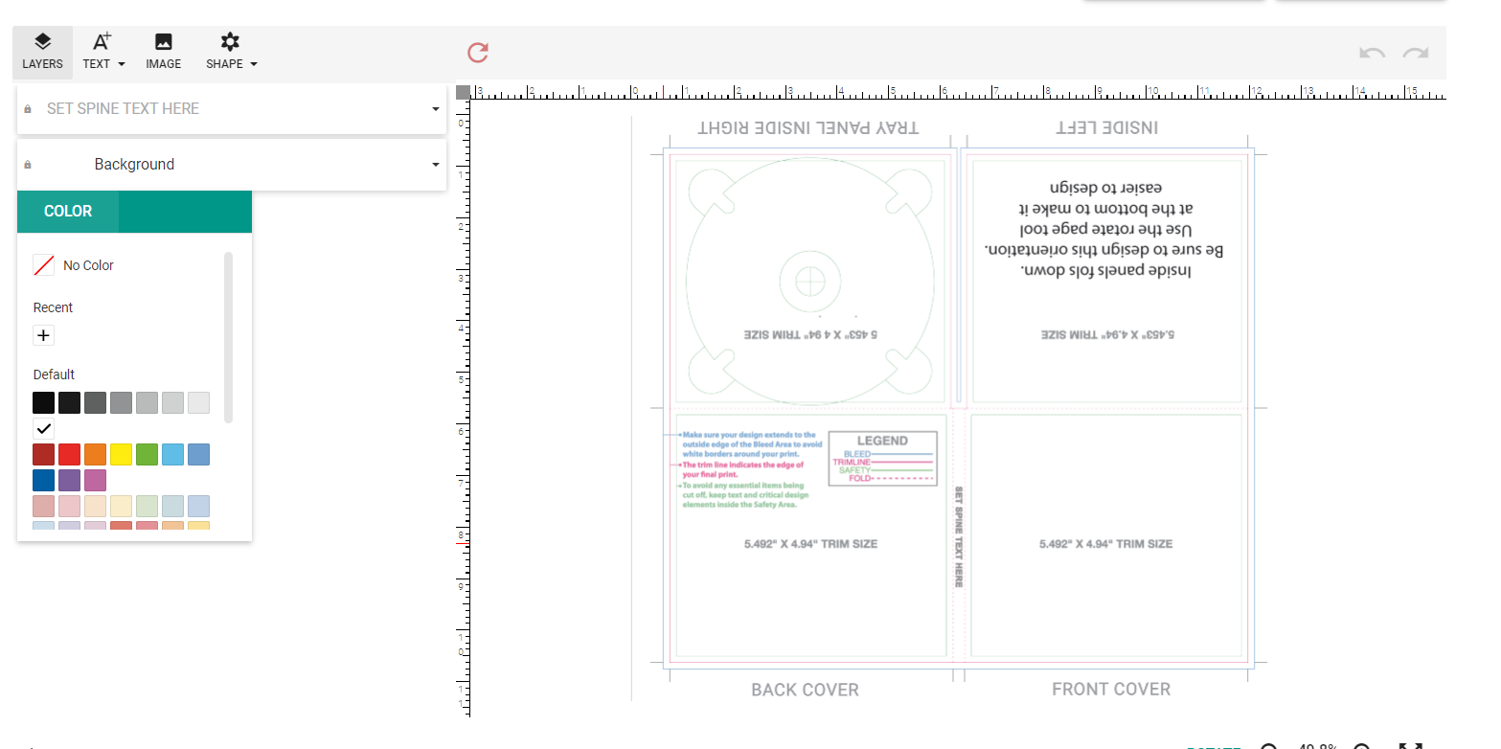Open the Layers panel

coord(43,52)
